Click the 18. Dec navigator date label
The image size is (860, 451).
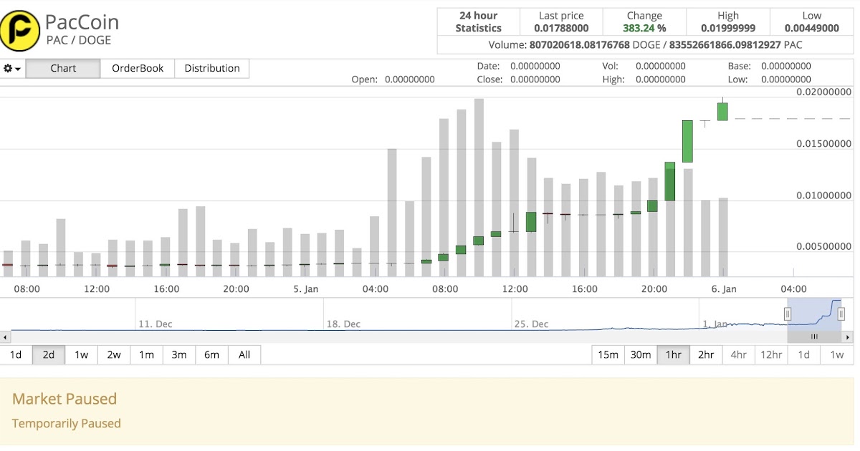343,324
